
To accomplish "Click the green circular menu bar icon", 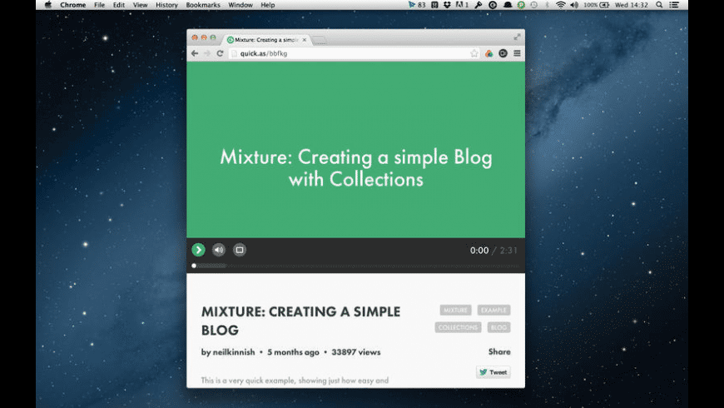I will pyautogui.click(x=521, y=5).
